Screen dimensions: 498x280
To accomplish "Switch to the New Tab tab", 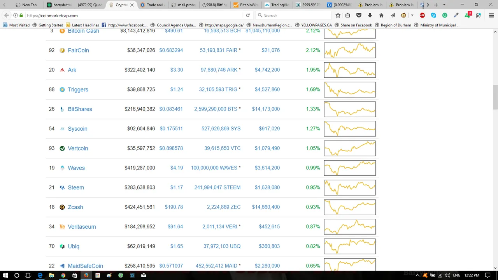I will click(x=26, y=5).
